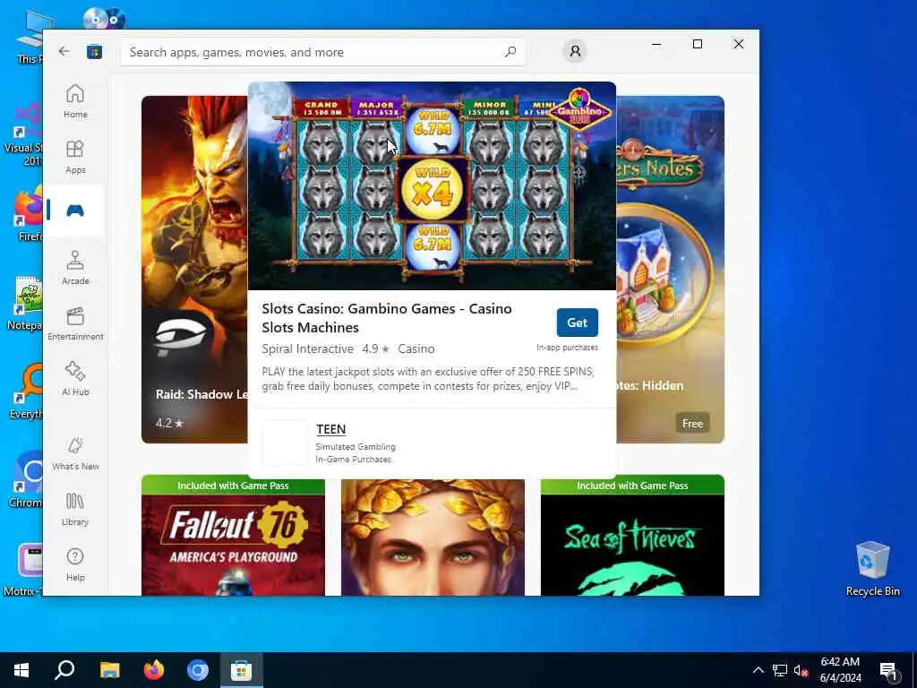Image resolution: width=917 pixels, height=688 pixels.
Task: Open taskbar Search magnifier
Action: click(64, 670)
